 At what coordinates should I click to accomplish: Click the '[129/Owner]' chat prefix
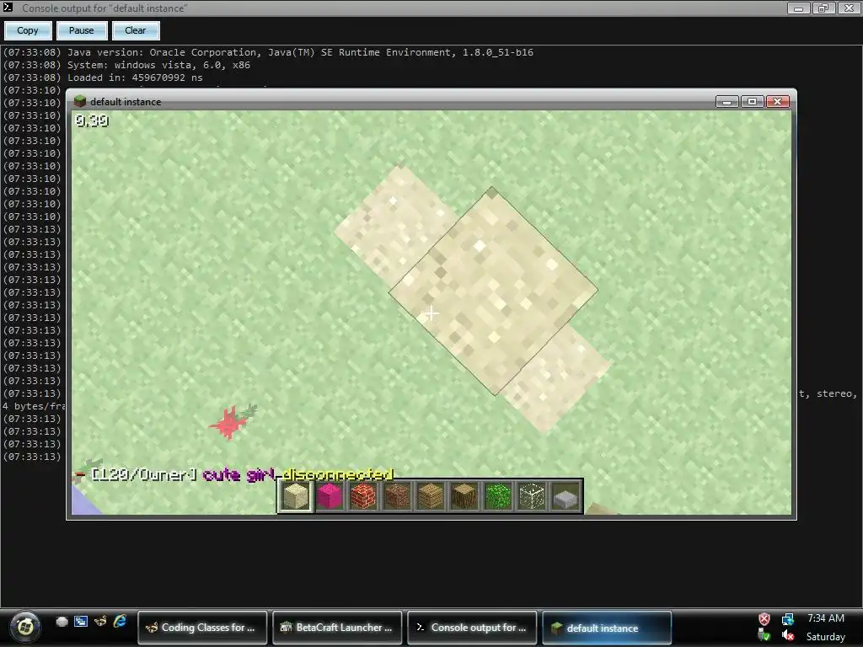(143, 475)
